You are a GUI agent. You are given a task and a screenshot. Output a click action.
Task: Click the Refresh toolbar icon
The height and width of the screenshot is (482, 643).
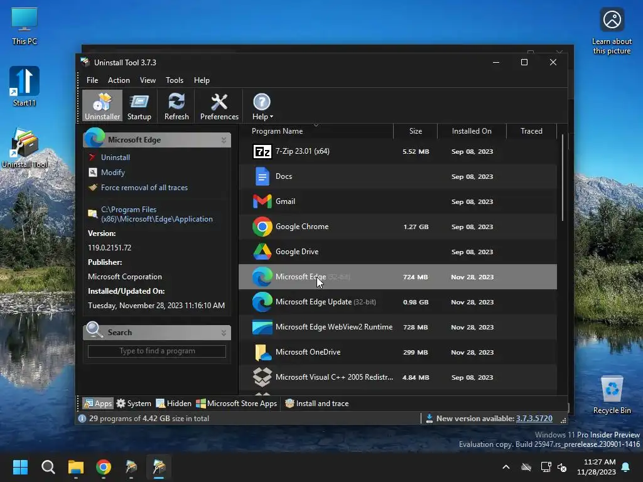176,105
